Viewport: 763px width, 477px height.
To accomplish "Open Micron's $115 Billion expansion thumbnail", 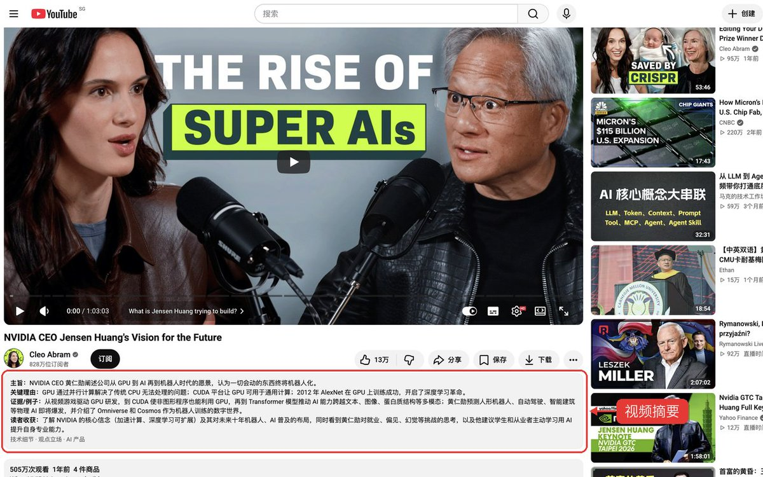I will 653,133.
